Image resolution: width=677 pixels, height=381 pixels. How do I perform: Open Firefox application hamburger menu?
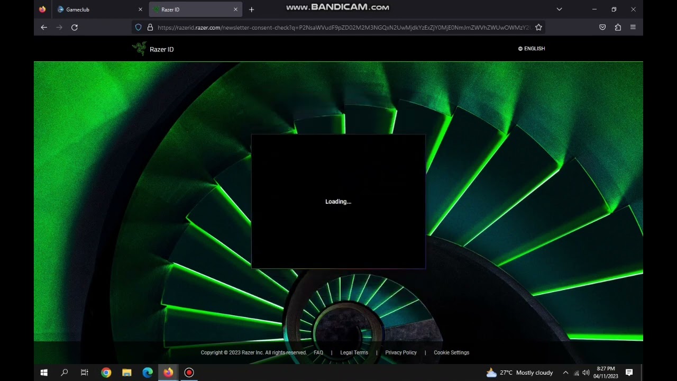point(633,28)
